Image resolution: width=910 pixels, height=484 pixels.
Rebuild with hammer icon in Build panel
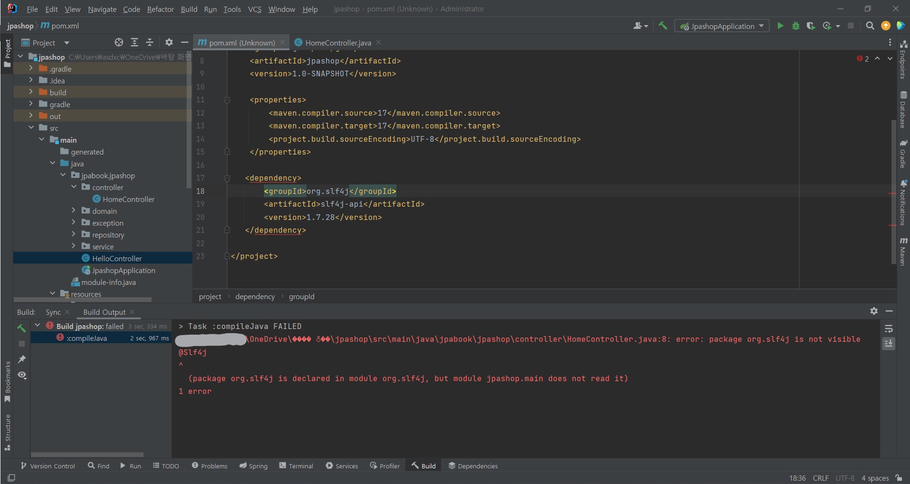21,328
